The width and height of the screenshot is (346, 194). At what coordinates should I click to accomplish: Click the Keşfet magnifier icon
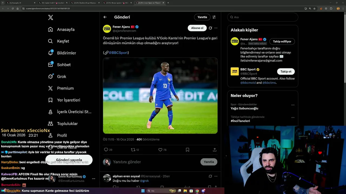point(51,41)
